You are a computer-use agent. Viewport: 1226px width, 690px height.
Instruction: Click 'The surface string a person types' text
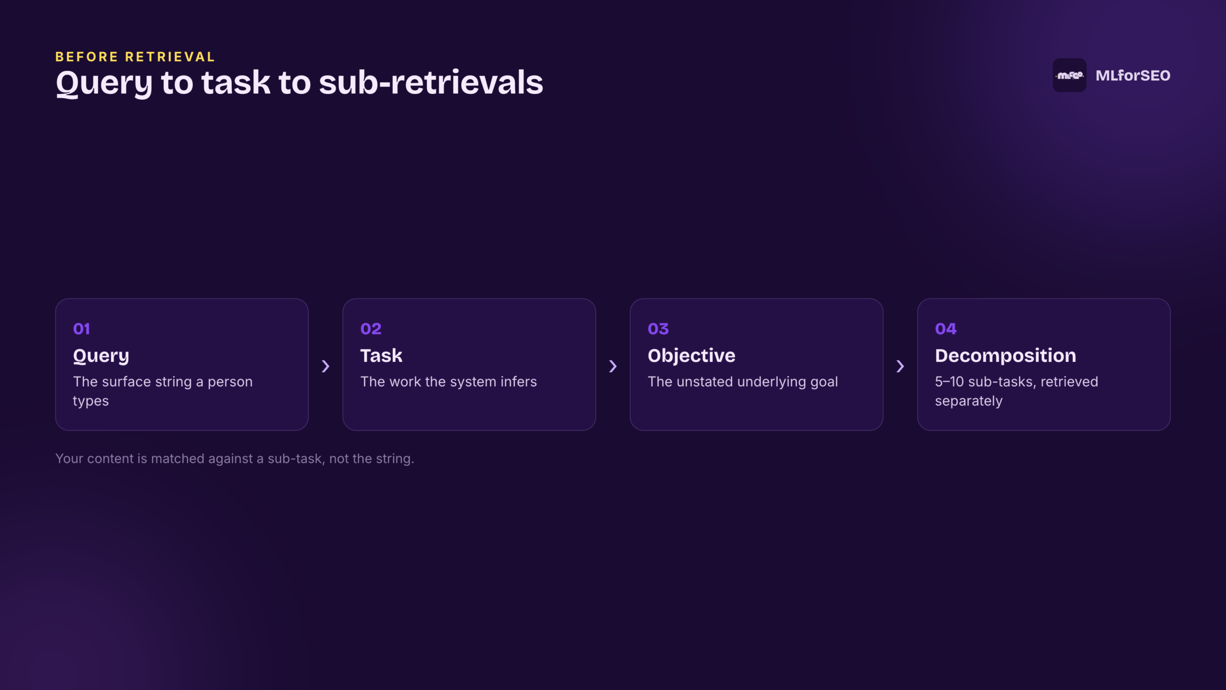[x=163, y=391]
